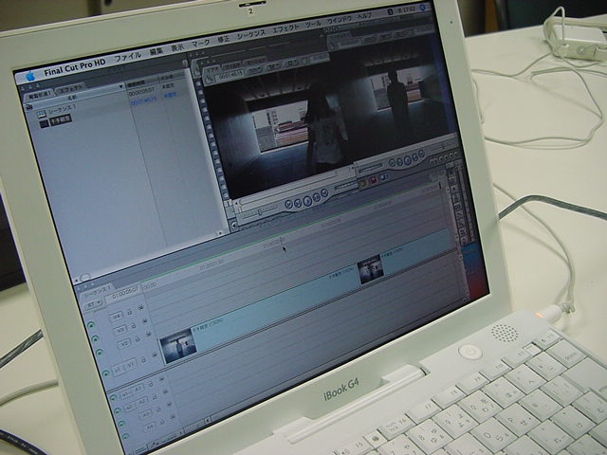Toggle the V1 track lock icon
This screenshot has width=607, height=455.
point(143,359)
